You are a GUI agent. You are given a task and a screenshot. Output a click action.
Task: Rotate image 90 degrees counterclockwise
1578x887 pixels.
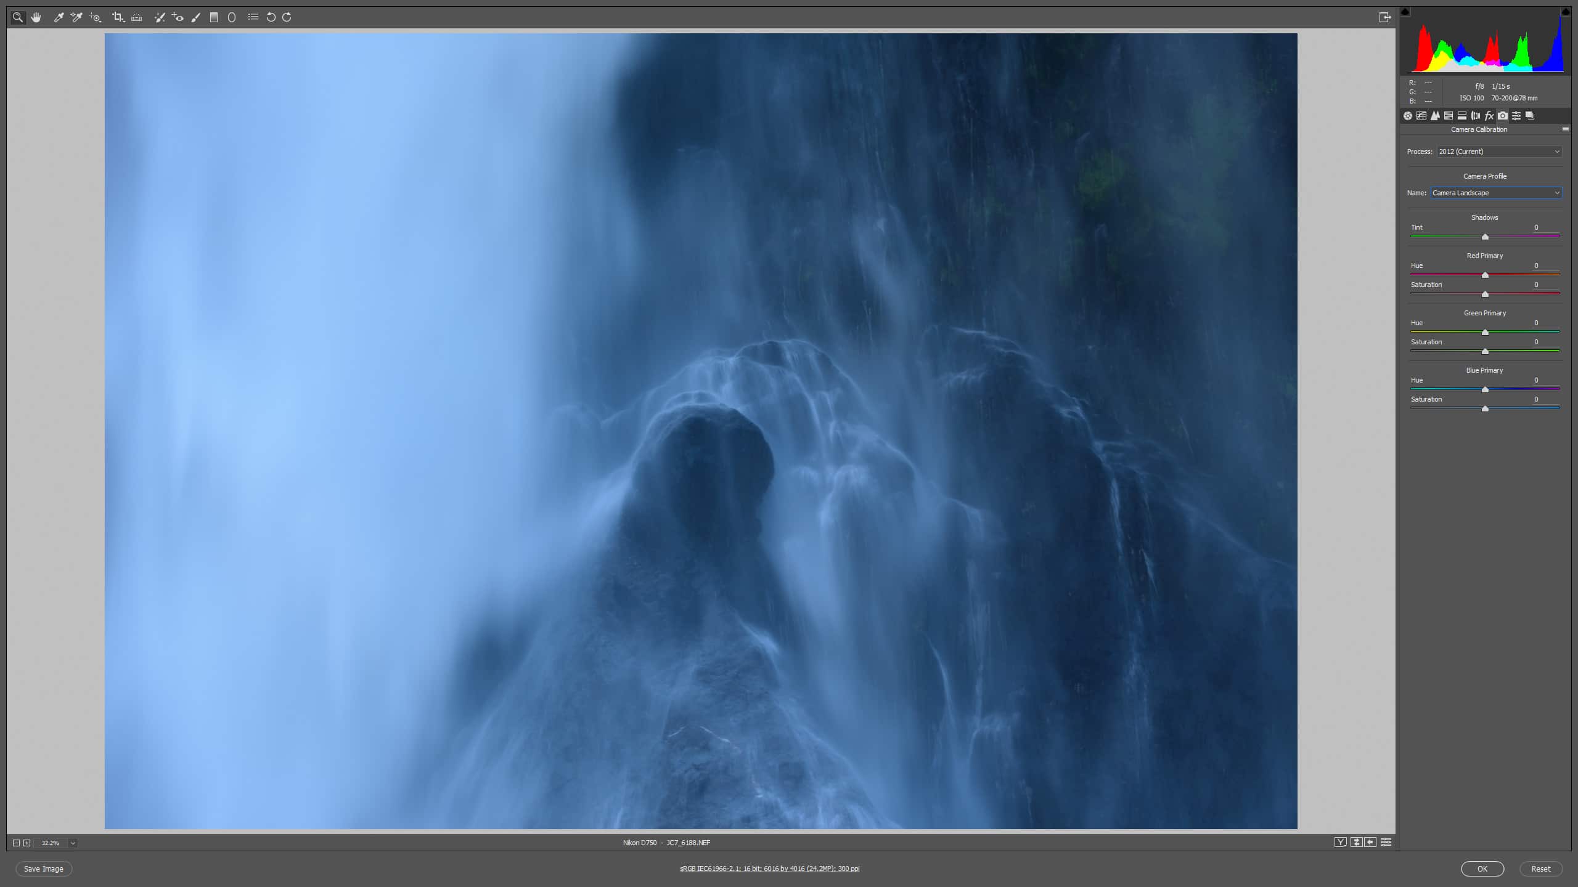(x=271, y=17)
